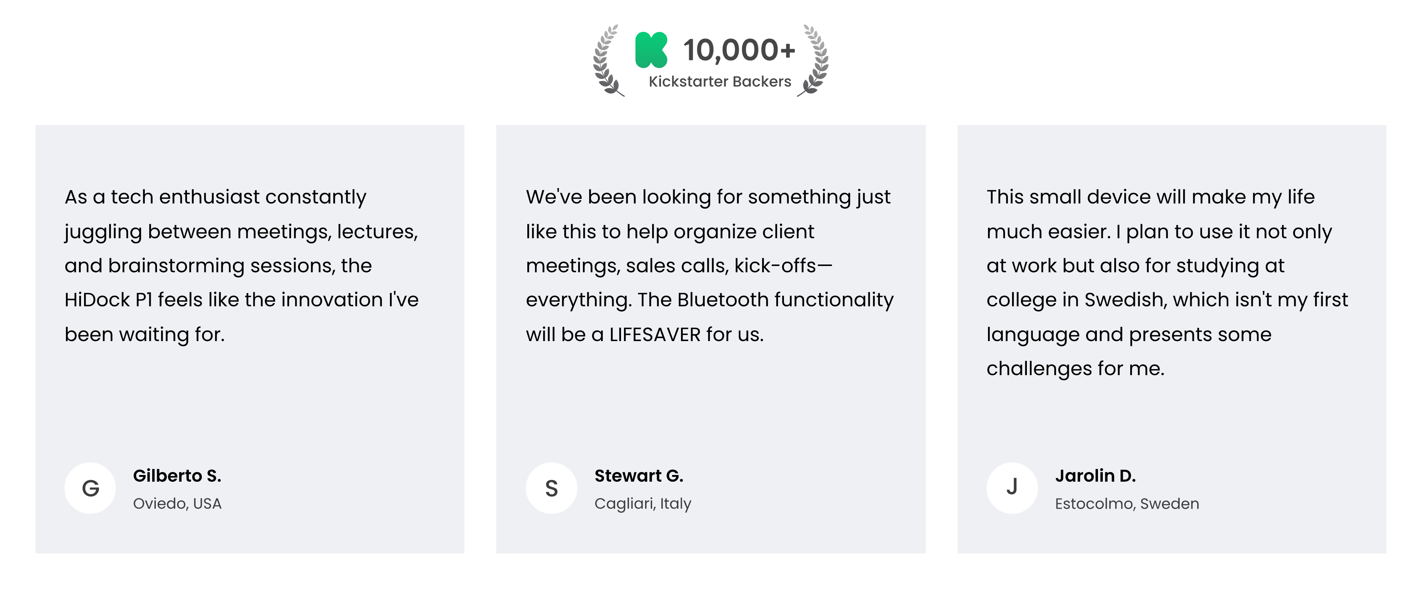The image size is (1422, 603).
Task: Click the Stewart G. reviewer name
Action: pos(639,476)
